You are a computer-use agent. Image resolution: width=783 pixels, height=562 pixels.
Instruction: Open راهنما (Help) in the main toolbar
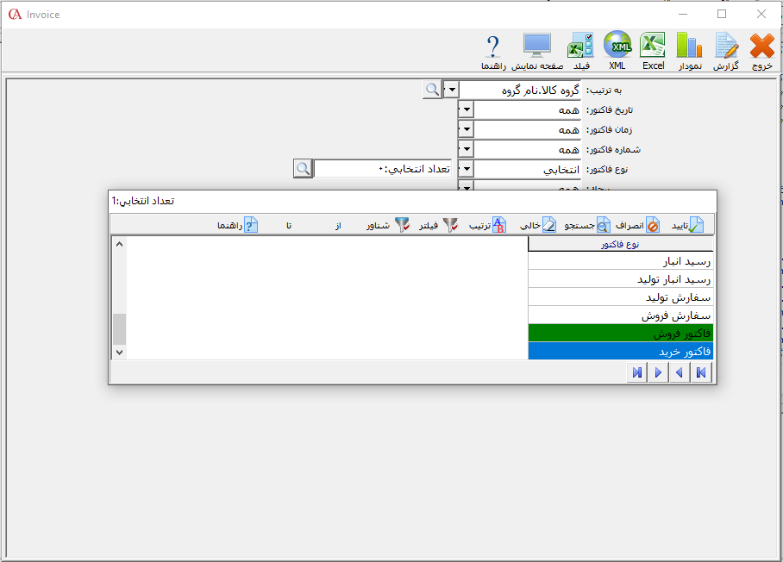click(x=493, y=47)
